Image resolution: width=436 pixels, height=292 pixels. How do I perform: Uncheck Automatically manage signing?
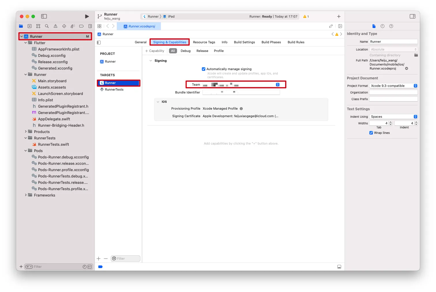pyautogui.click(x=204, y=69)
